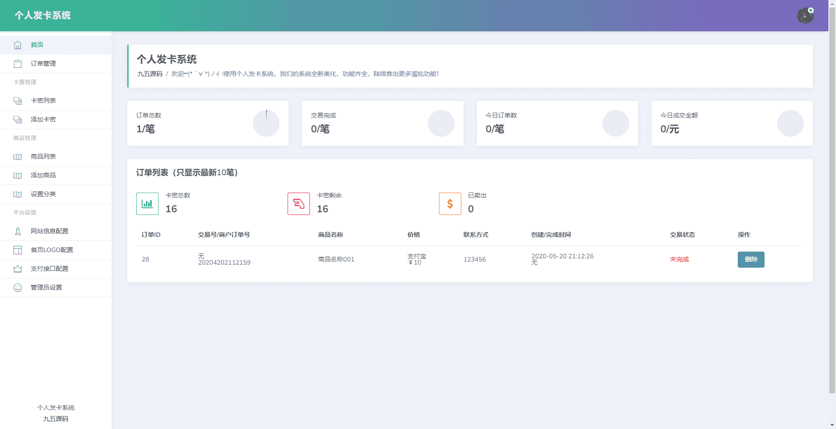This screenshot has width=836, height=429.
Task: Click the red 卡密剩余 icon
Action: pos(299,204)
